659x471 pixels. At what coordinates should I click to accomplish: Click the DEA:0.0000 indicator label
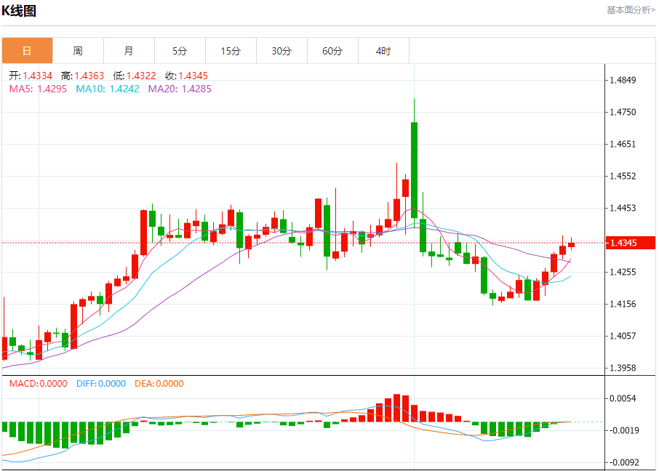point(159,384)
